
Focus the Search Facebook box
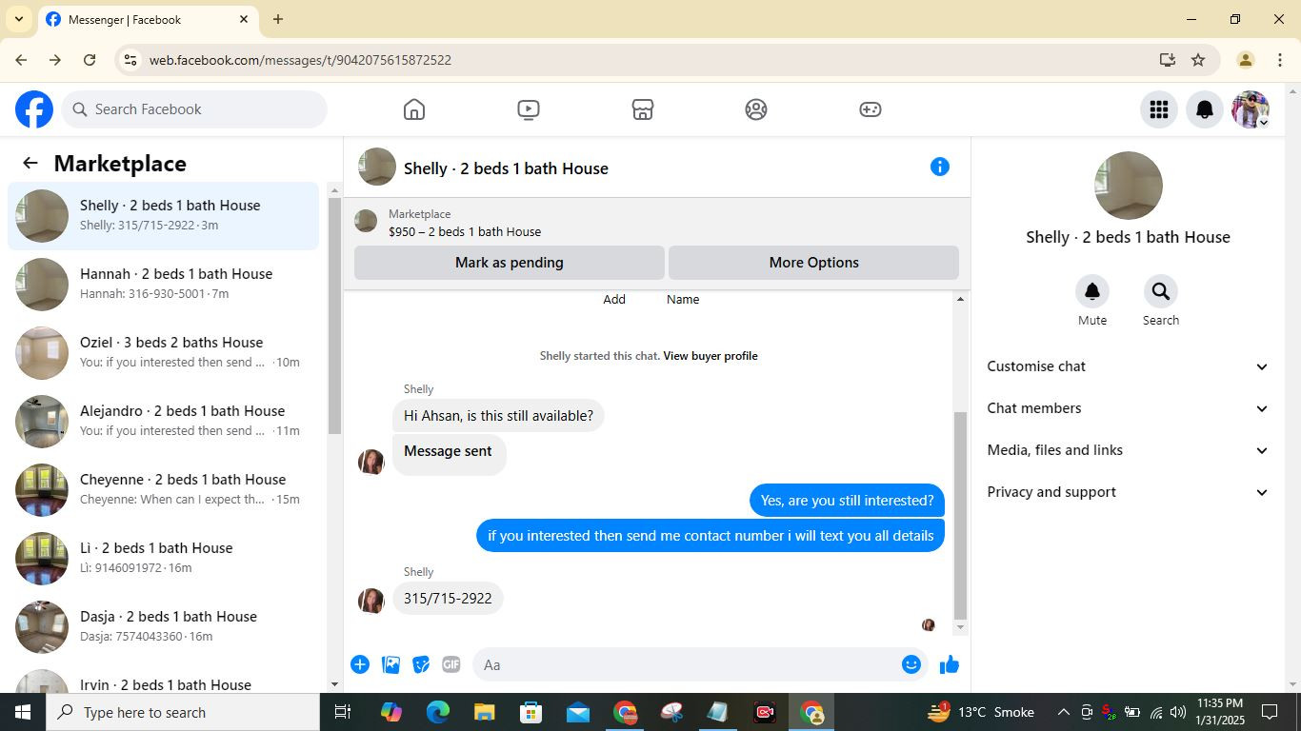coord(194,109)
